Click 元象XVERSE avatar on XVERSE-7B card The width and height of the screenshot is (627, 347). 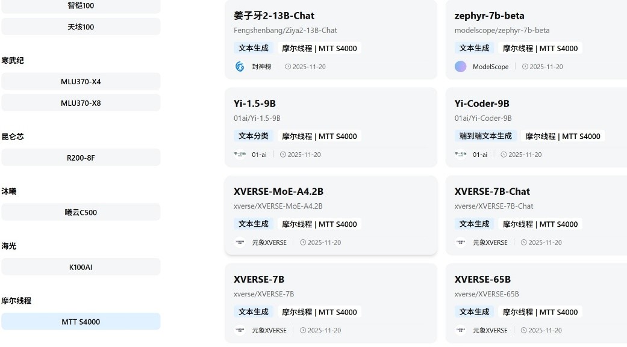(x=240, y=330)
